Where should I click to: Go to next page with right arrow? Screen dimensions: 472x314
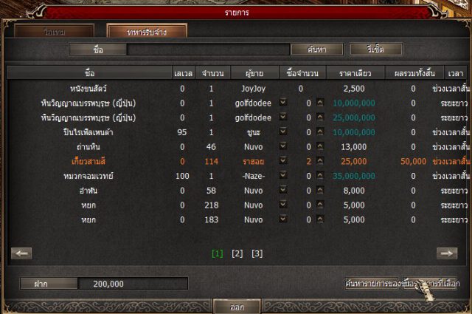447,253
